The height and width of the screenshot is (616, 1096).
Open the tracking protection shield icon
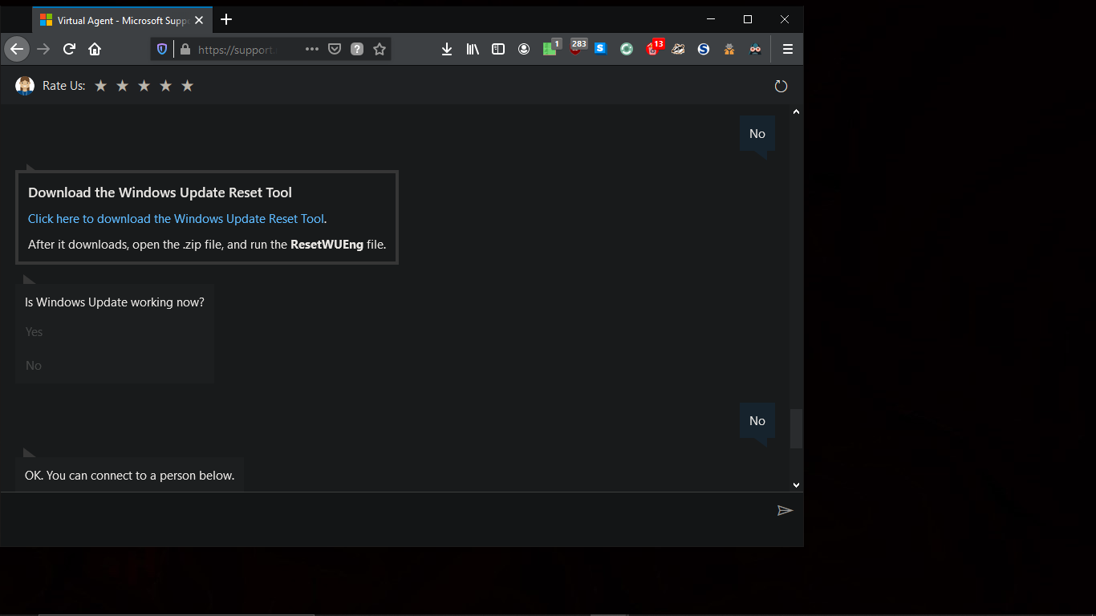click(x=162, y=49)
